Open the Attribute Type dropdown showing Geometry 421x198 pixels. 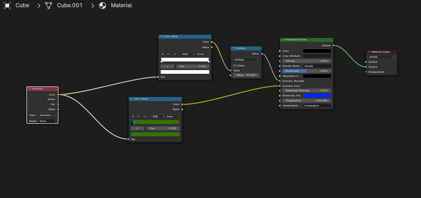coord(47,115)
